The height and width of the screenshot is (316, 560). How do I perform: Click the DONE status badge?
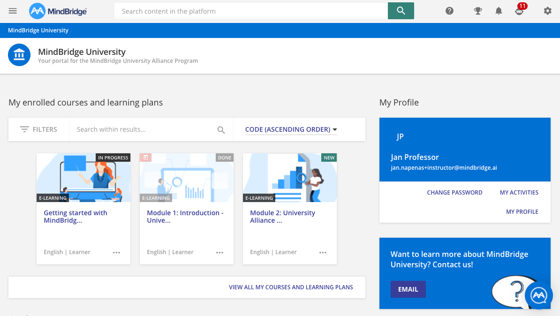(225, 158)
